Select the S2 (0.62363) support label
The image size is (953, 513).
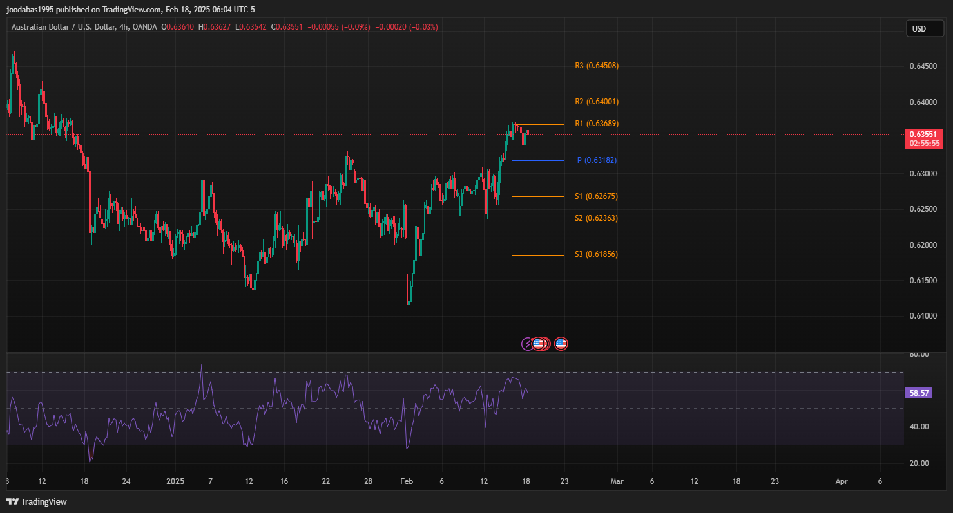click(x=596, y=218)
